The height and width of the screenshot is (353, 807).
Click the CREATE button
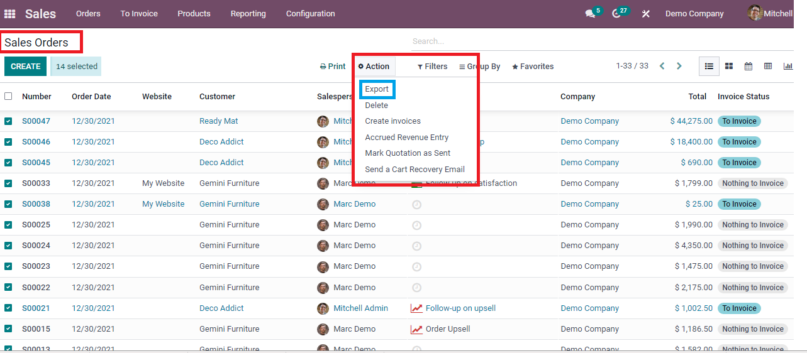[x=25, y=67]
